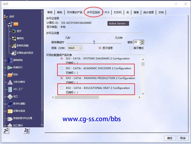191x144 pixels.
Task: Open the Compatibility settings icon
Action: pyautogui.click(x=14, y=38)
